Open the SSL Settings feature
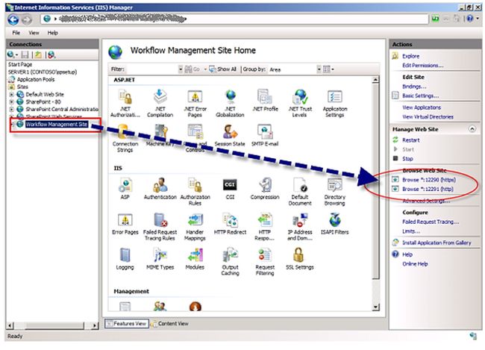Viewport: 485px width, 350px height. pos(300,259)
